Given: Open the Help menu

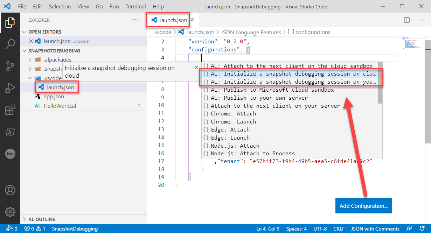Looking at the screenshot, I should point(158,6).
